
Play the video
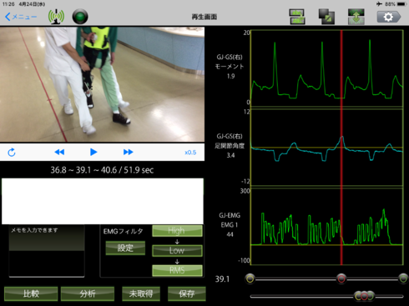point(93,152)
